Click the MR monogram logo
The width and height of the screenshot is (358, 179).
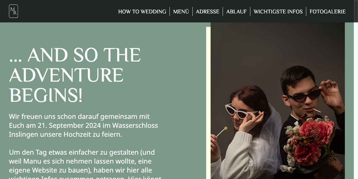tap(13, 11)
